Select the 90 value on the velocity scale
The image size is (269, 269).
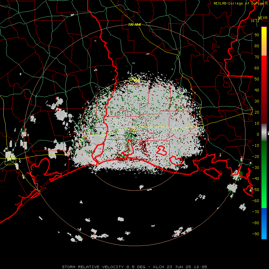tap(257, 35)
